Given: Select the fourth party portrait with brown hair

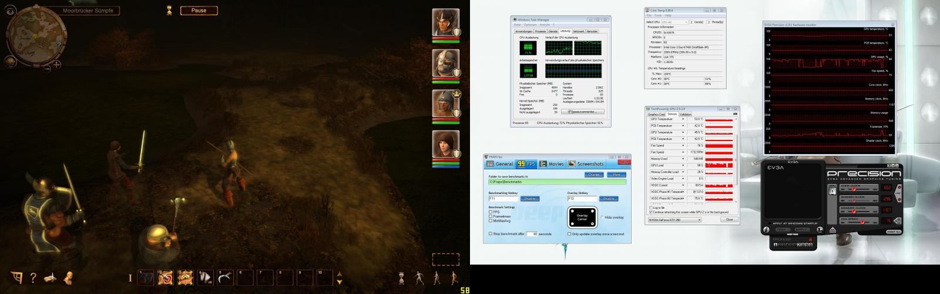Looking at the screenshot, I should pyautogui.click(x=446, y=144).
